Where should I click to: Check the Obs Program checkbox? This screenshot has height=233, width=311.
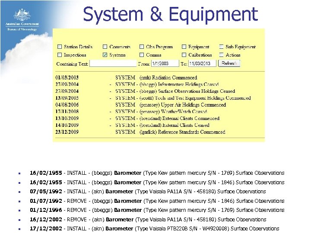click(142, 47)
